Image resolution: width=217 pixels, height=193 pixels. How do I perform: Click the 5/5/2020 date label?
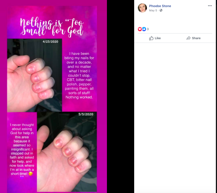[x=86, y=114]
